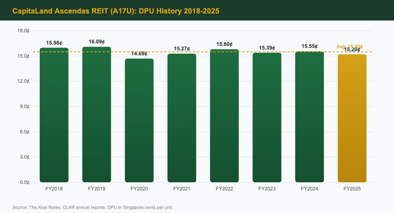The image size is (394, 213).
Task: Click the 15.0¢ y-axis tick
Action: click(23, 56)
